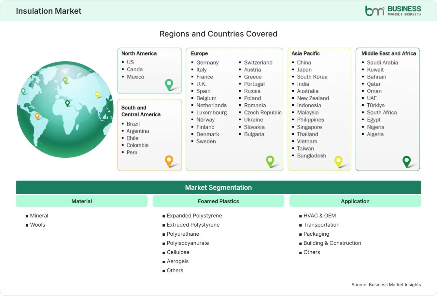Click the dark green pin in Middle East and Africa card
This screenshot has height=296, width=437.
(406, 161)
